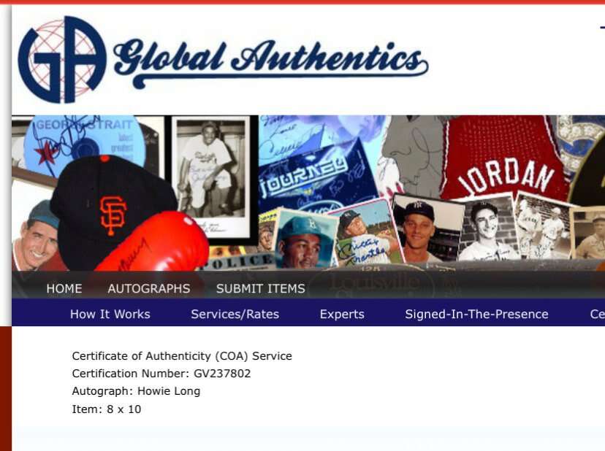This screenshot has height=451, width=605.
Task: Open the HOME menu item
Action: coord(64,289)
